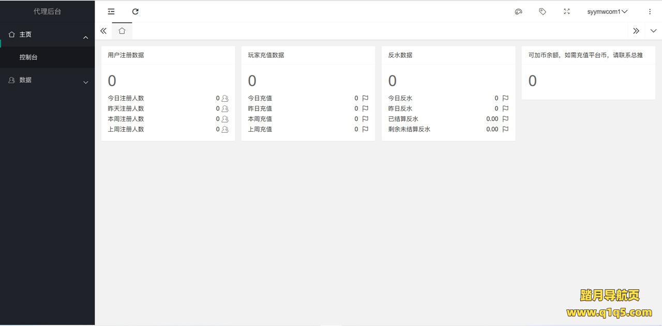Open the theme palette icon
This screenshot has height=326, width=662.
[518, 11]
